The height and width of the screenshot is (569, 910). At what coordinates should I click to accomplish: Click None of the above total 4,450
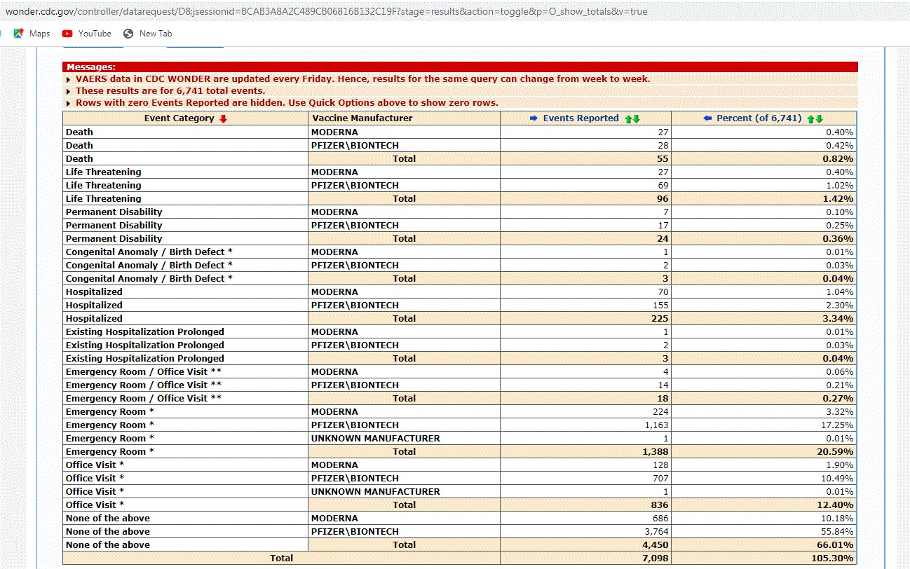[656, 544]
